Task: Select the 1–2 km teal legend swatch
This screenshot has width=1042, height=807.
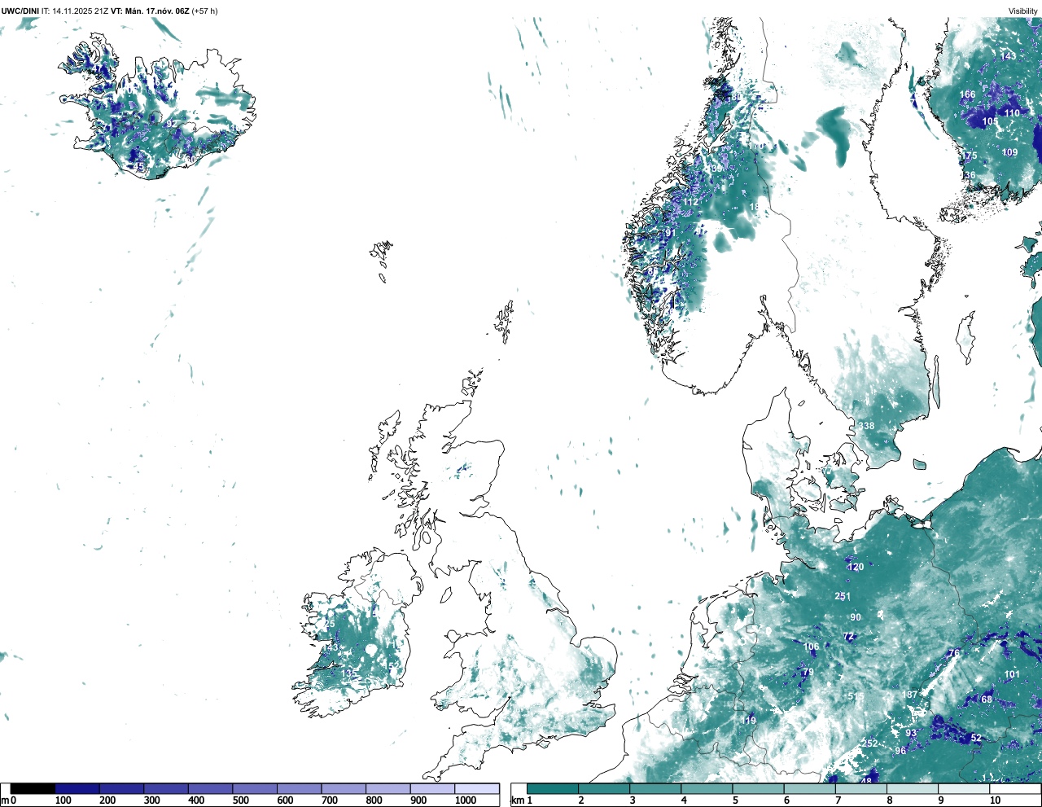Action: [x=553, y=788]
